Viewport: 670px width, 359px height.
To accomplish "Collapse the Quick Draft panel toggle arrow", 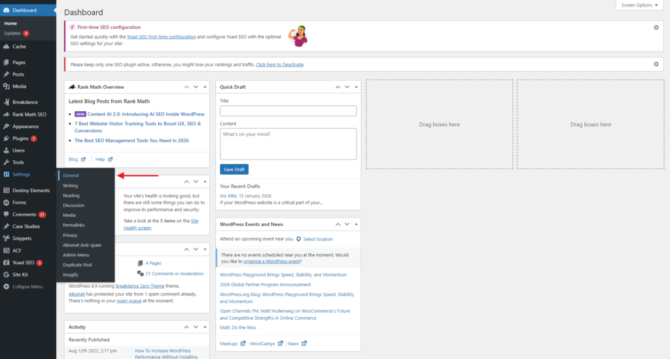I will (356, 87).
